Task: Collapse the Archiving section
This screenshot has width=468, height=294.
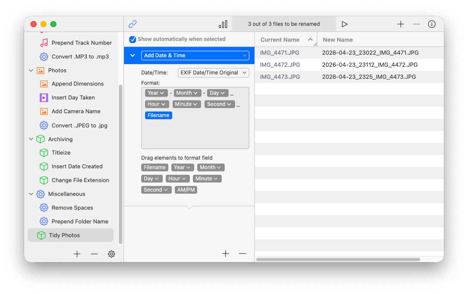Action: tap(31, 139)
